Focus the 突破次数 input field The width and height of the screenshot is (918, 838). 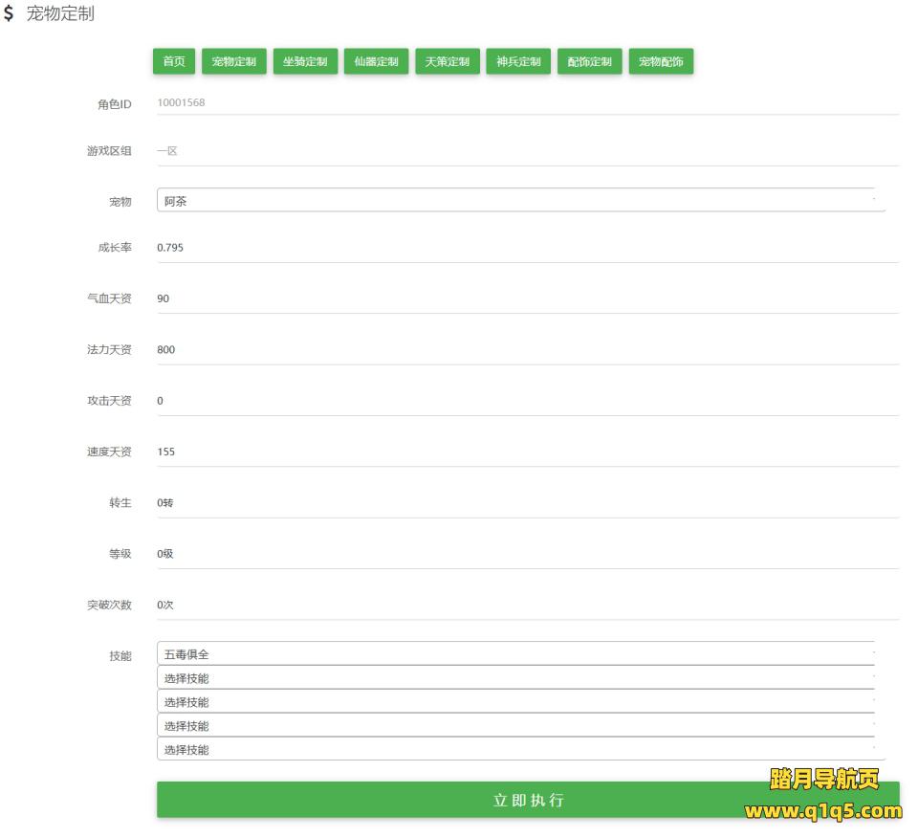(x=526, y=605)
